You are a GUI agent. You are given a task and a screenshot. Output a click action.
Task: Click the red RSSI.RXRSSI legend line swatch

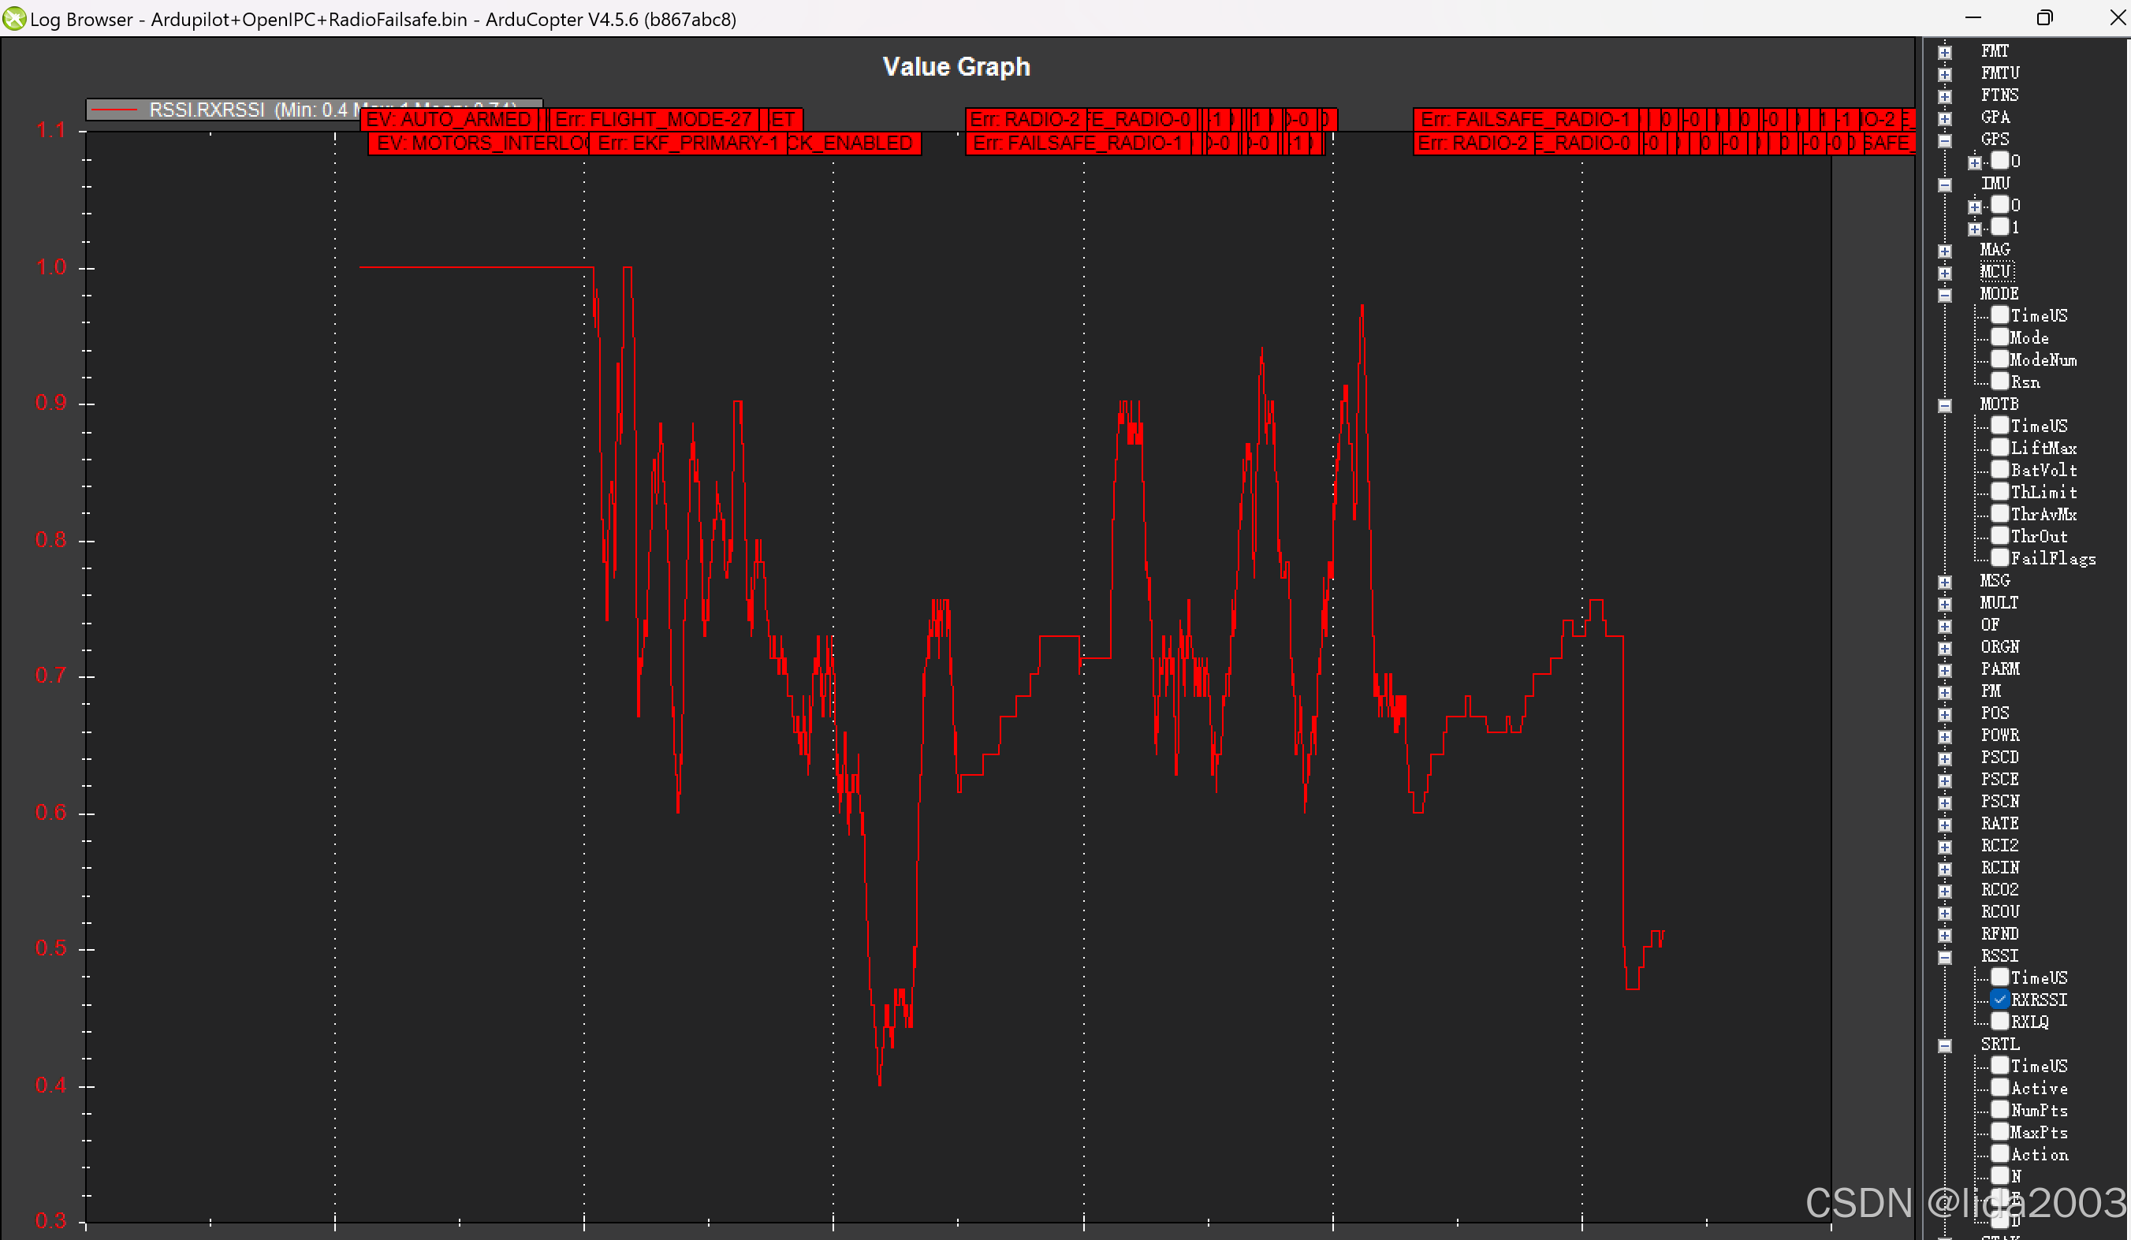click(114, 110)
